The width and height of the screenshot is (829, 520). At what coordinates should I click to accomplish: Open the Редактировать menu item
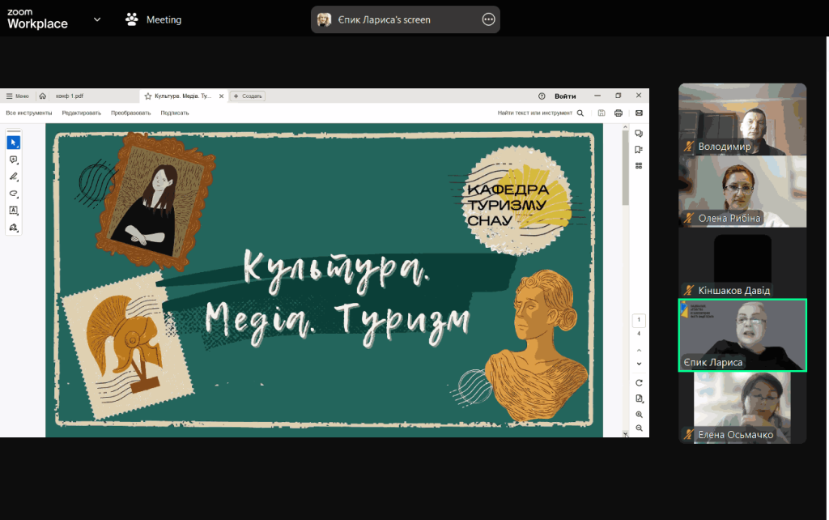click(81, 113)
